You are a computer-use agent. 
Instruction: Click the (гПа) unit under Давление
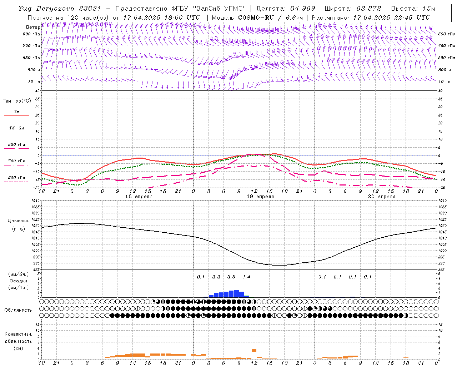click(x=19, y=229)
